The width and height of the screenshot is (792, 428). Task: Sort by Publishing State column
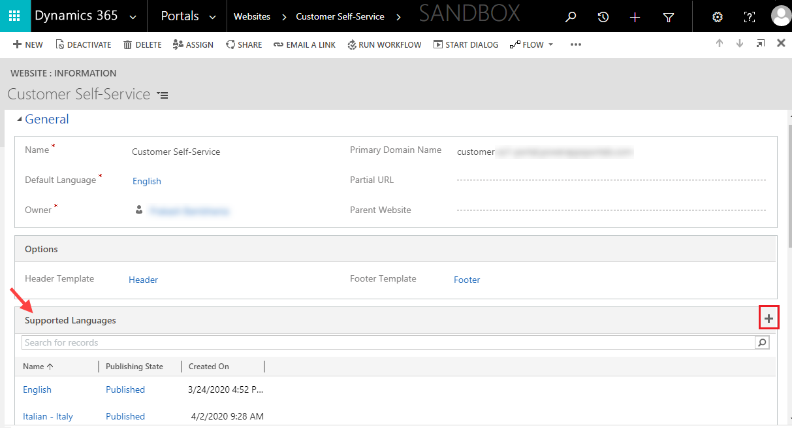pyautogui.click(x=135, y=367)
